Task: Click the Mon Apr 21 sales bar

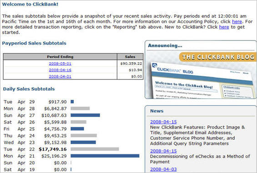Action: [x=105, y=156]
